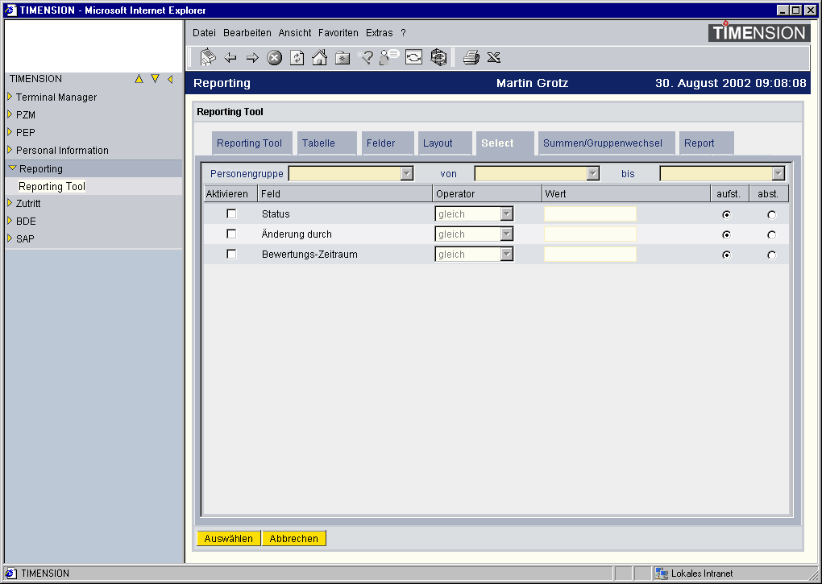Image resolution: width=822 pixels, height=584 pixels.
Task: Click the forward arrow toolbar icon
Action: [252, 57]
